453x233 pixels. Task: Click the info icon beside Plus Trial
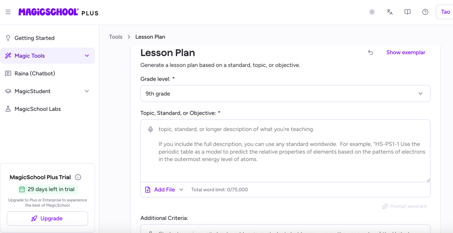pos(78,177)
